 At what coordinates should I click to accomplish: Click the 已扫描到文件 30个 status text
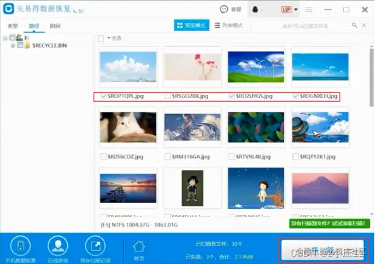click(219, 244)
